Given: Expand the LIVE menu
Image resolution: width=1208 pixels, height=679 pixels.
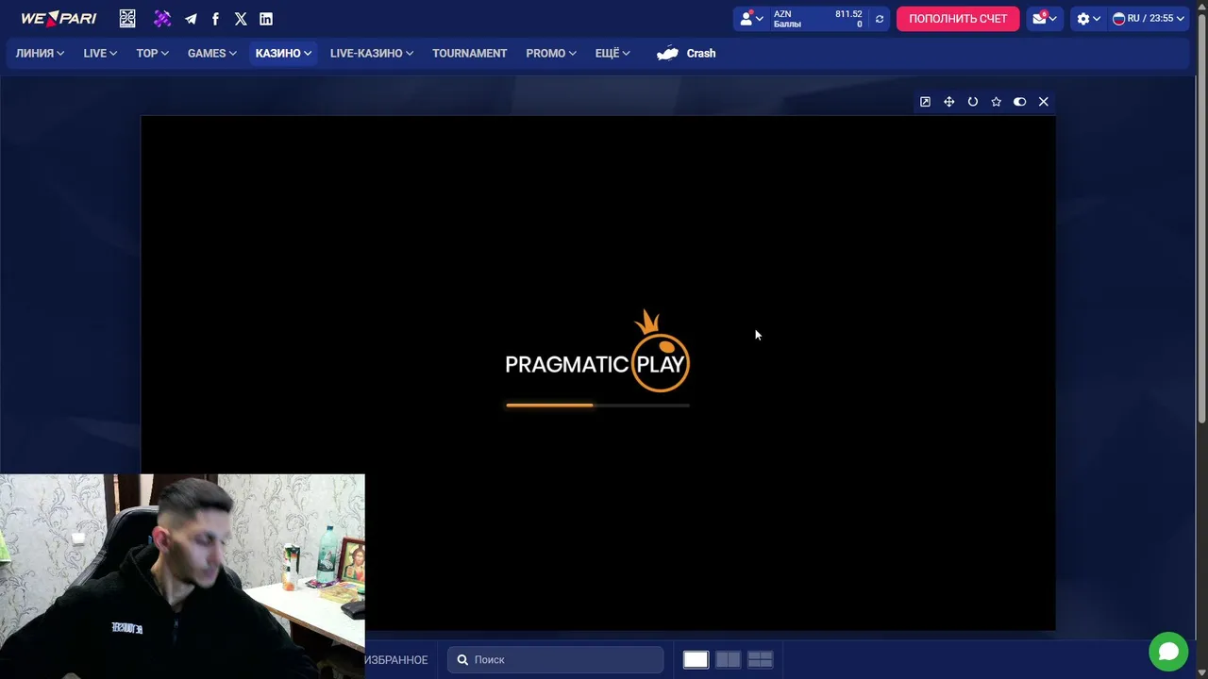Looking at the screenshot, I should pos(100,54).
